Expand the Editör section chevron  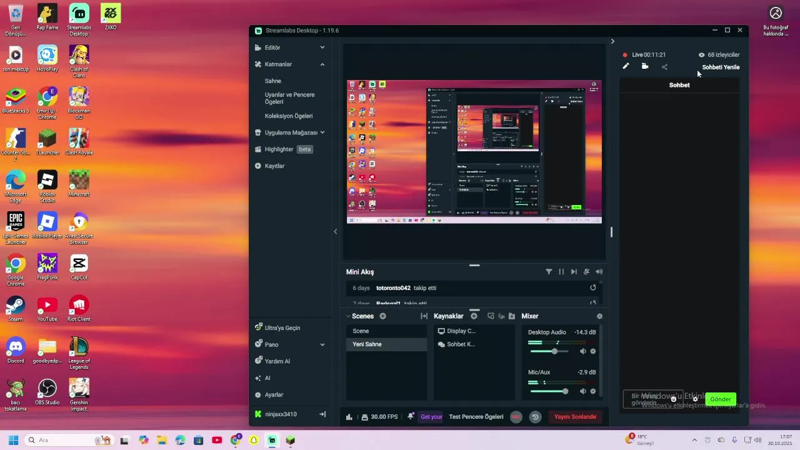pyautogui.click(x=322, y=47)
